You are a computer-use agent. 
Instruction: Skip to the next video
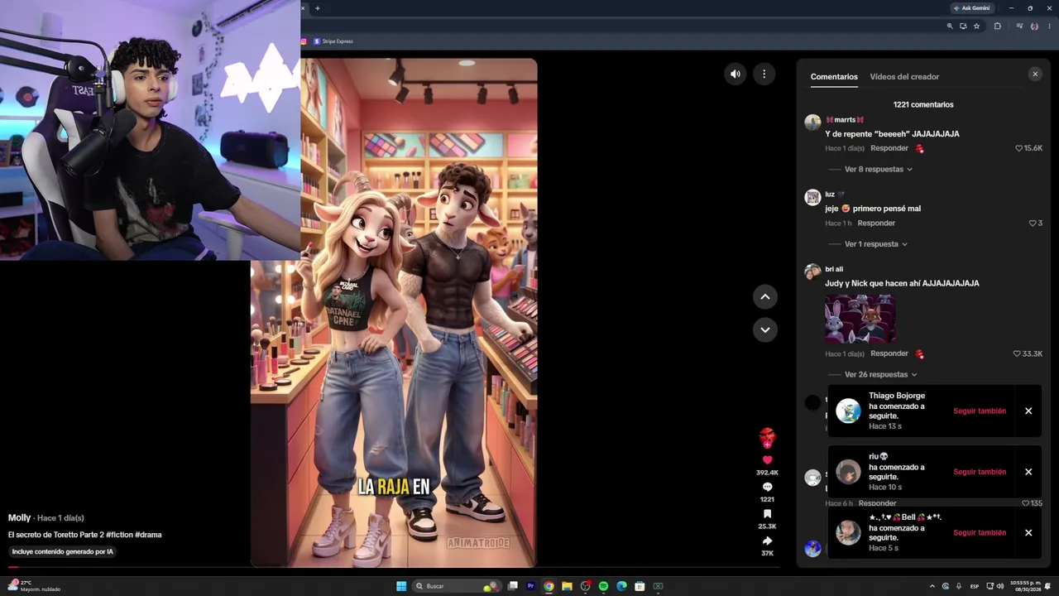(x=765, y=329)
